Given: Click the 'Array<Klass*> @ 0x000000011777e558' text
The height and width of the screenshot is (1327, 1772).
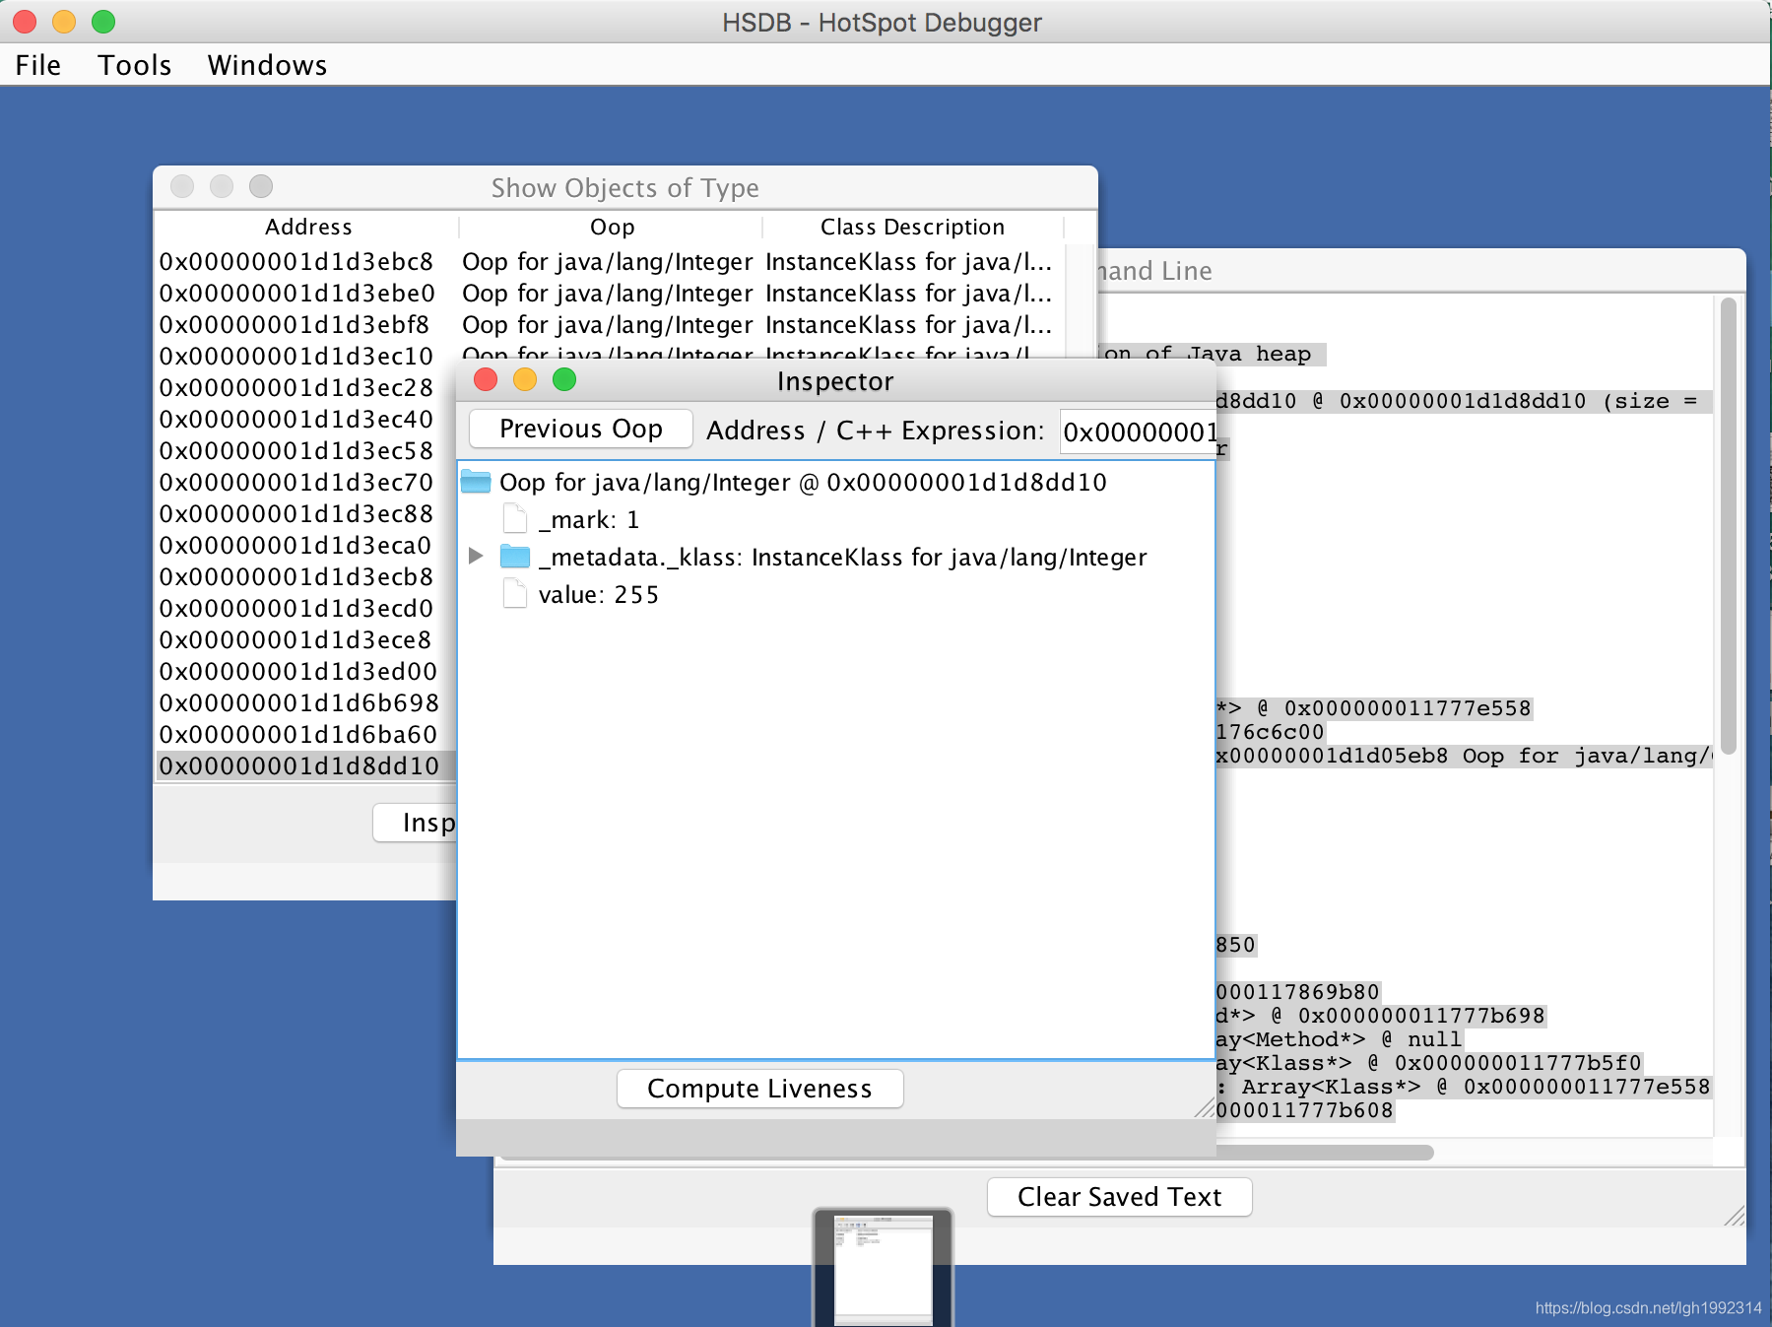Looking at the screenshot, I should (x=1476, y=1087).
